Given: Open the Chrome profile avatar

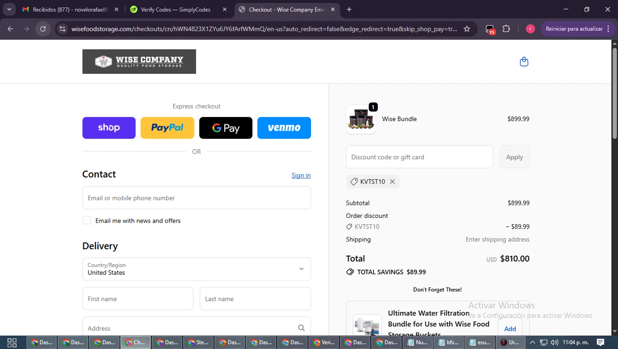Looking at the screenshot, I should 530,29.
